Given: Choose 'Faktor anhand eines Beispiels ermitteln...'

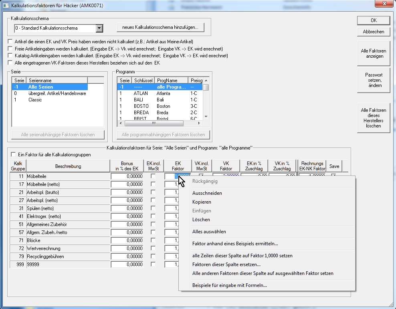Looking at the screenshot, I should click(x=235, y=244).
